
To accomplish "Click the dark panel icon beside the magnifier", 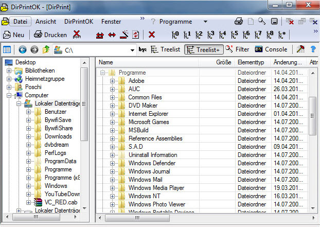I will tap(274, 21).
